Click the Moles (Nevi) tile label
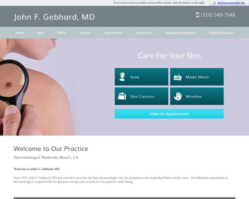Viewport: 249px width, 199px height. pyautogui.click(x=197, y=77)
